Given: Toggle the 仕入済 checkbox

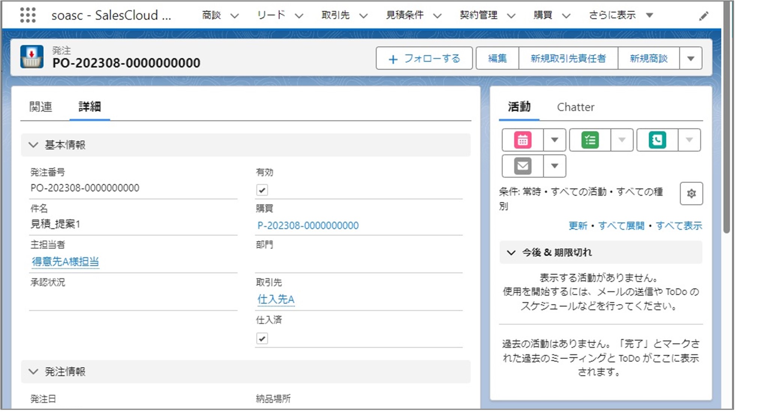Looking at the screenshot, I should [262, 339].
